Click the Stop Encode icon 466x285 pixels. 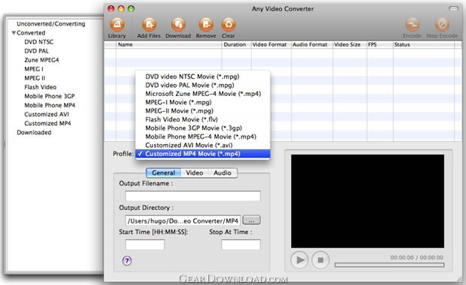click(x=442, y=25)
